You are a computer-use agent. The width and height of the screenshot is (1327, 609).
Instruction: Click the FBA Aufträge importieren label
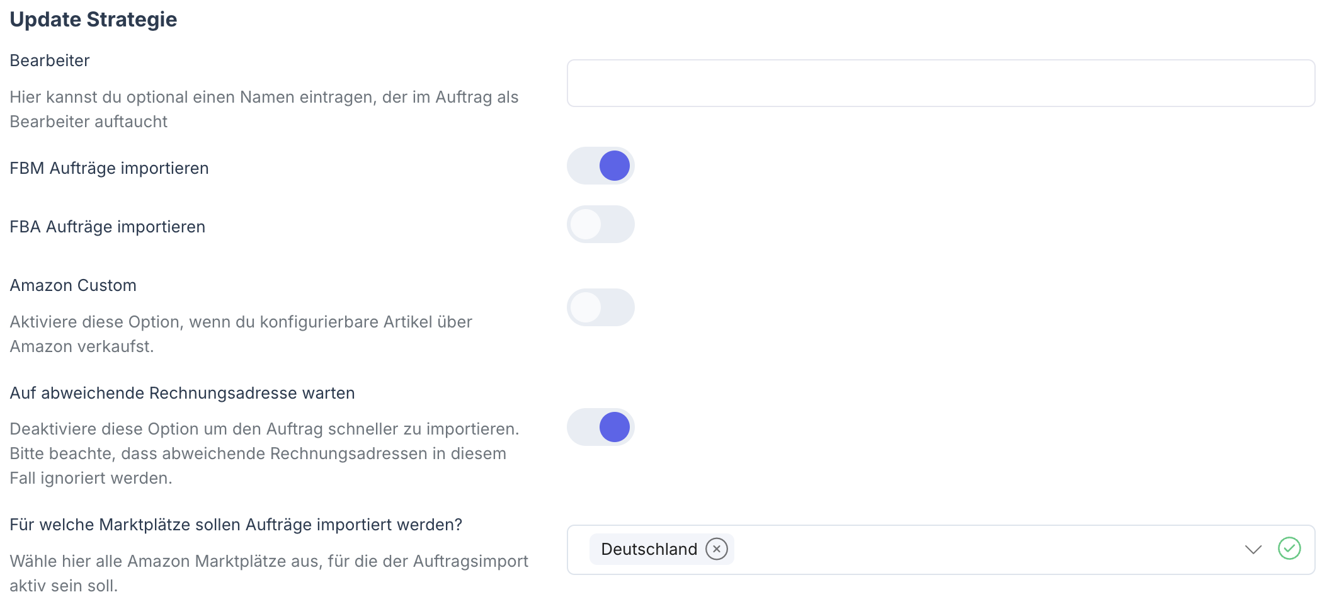click(x=107, y=227)
